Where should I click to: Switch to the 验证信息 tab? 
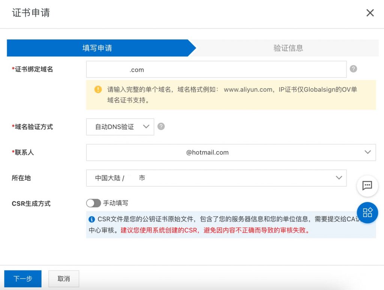(288, 48)
